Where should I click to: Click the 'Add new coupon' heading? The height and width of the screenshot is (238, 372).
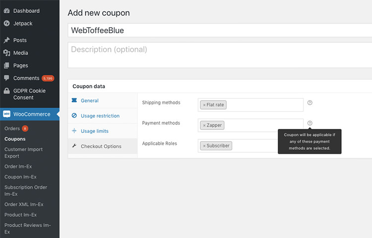99,13
